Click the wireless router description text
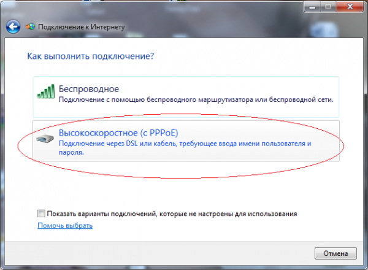The width and height of the screenshot is (368, 270). pyautogui.click(x=196, y=99)
